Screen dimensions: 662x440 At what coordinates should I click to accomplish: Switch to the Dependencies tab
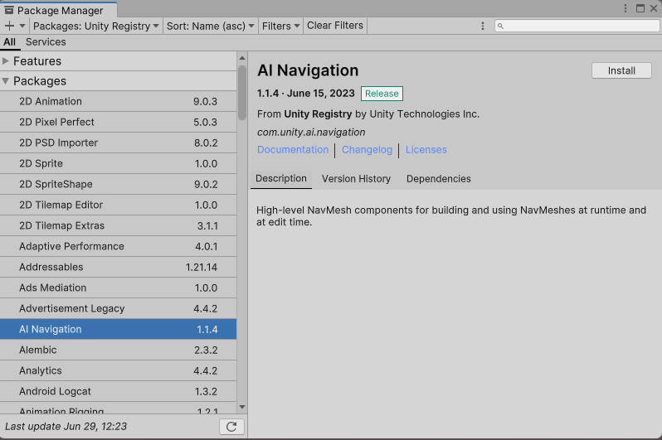tap(439, 179)
